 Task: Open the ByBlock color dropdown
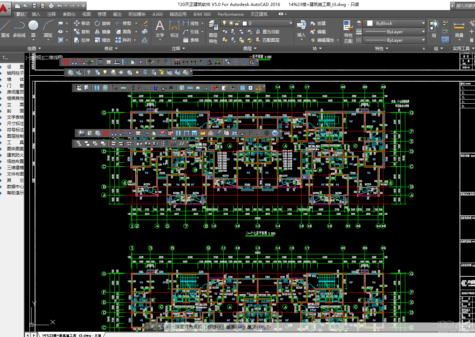(x=394, y=23)
